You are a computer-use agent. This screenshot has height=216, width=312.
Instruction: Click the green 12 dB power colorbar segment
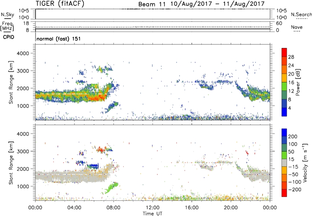pyautogui.click(x=284, y=87)
